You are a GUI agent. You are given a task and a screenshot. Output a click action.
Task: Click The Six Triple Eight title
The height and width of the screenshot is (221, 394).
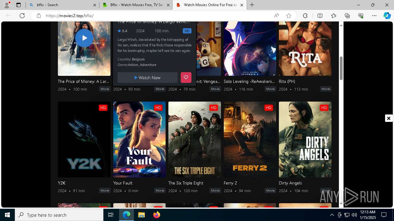tap(186, 183)
